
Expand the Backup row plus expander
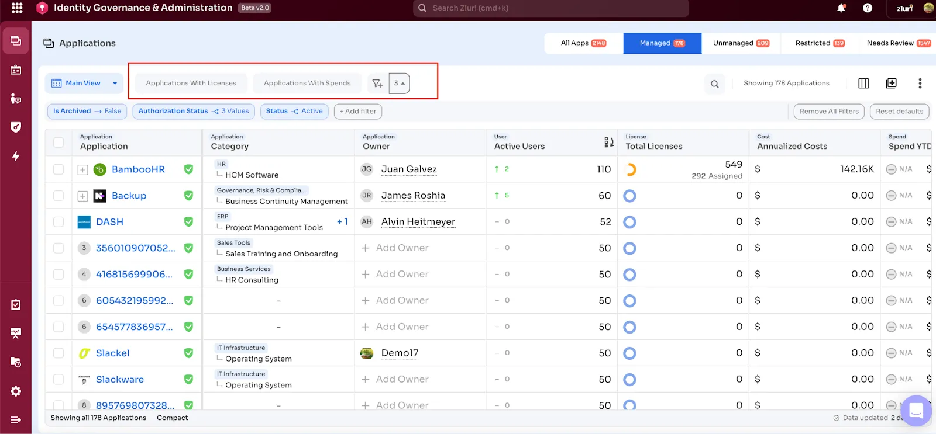click(83, 196)
